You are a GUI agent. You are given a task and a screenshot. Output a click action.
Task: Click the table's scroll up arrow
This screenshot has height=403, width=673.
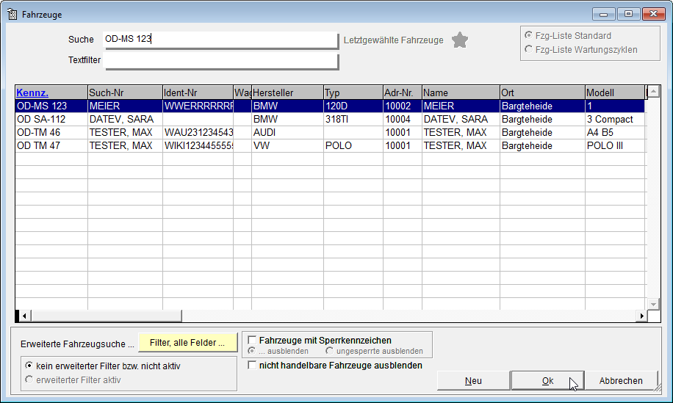pyautogui.click(x=653, y=91)
